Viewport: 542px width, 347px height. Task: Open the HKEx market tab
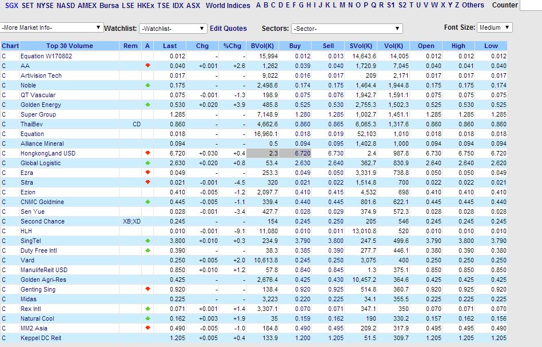coord(146,6)
